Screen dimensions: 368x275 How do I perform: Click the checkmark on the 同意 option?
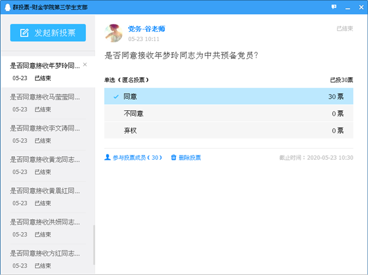pos(116,97)
